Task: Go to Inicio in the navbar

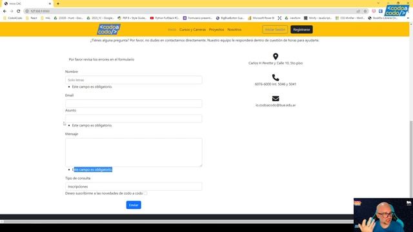Action: point(172,30)
